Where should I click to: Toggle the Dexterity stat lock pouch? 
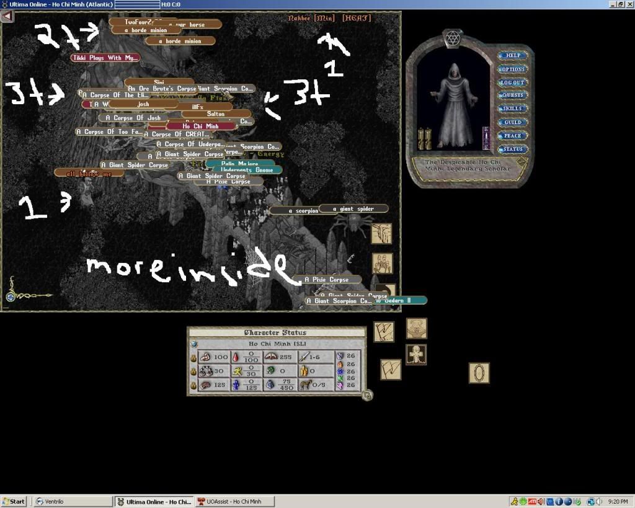(193, 372)
